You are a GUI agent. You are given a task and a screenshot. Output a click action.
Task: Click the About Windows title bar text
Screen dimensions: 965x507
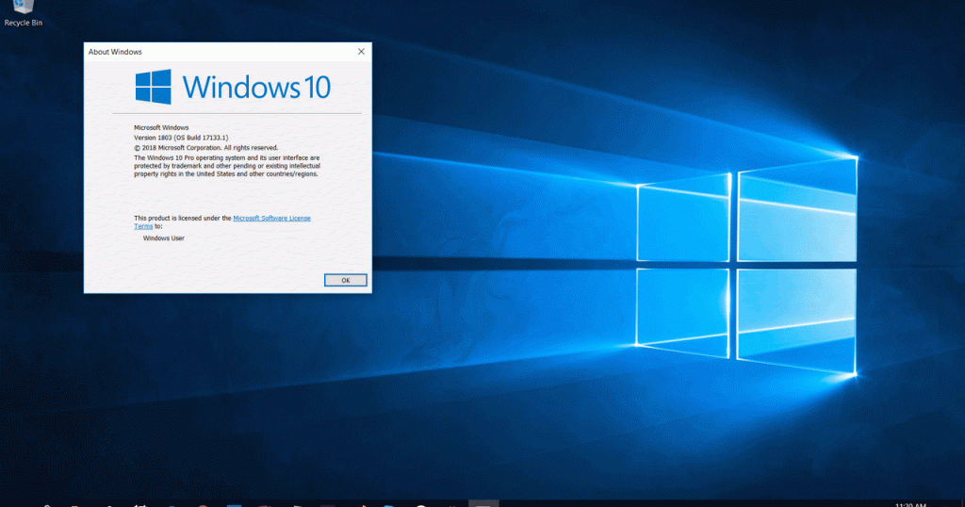(115, 52)
